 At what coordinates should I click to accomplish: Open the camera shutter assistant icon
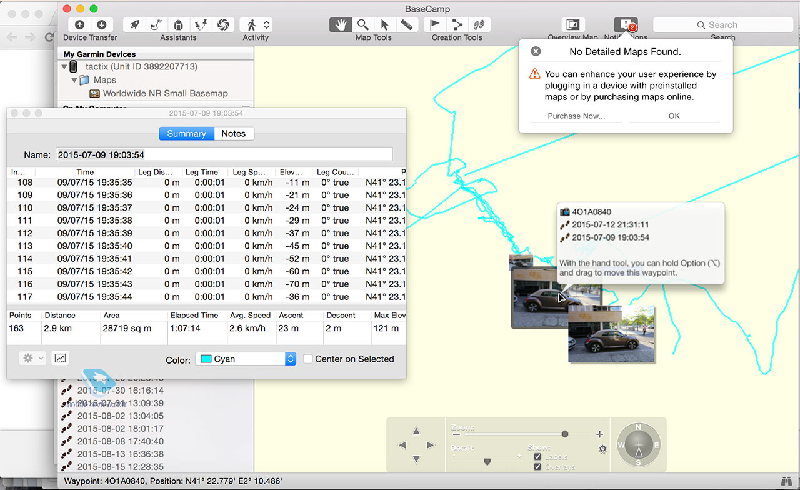223,25
